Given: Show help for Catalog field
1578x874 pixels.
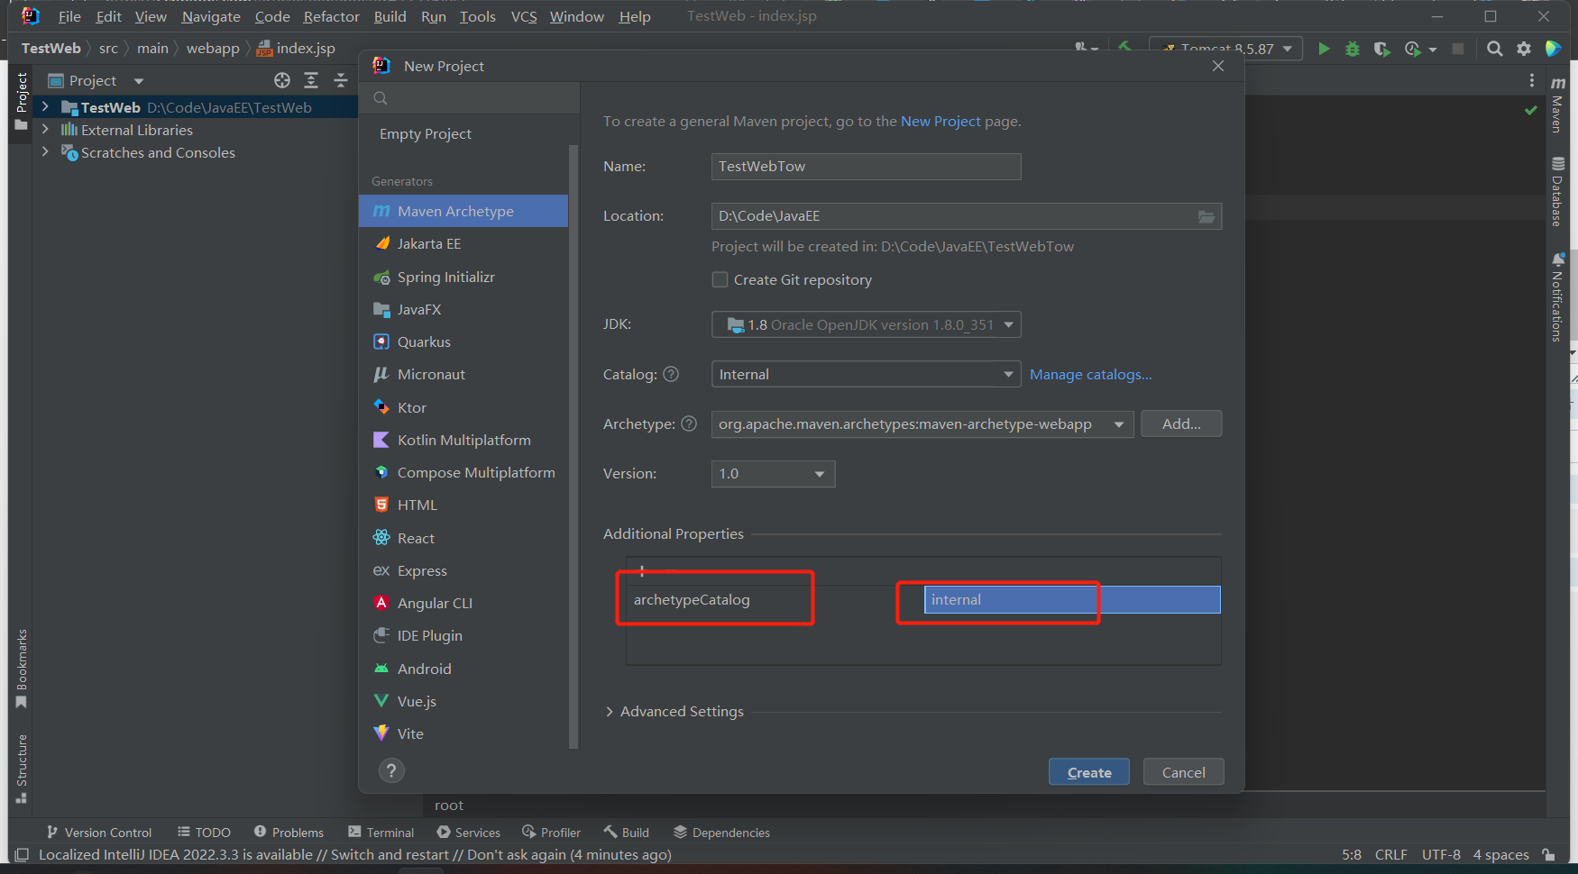Looking at the screenshot, I should (671, 374).
